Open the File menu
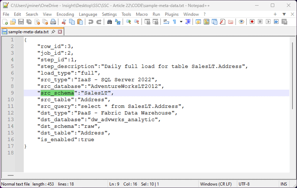 (6, 14)
